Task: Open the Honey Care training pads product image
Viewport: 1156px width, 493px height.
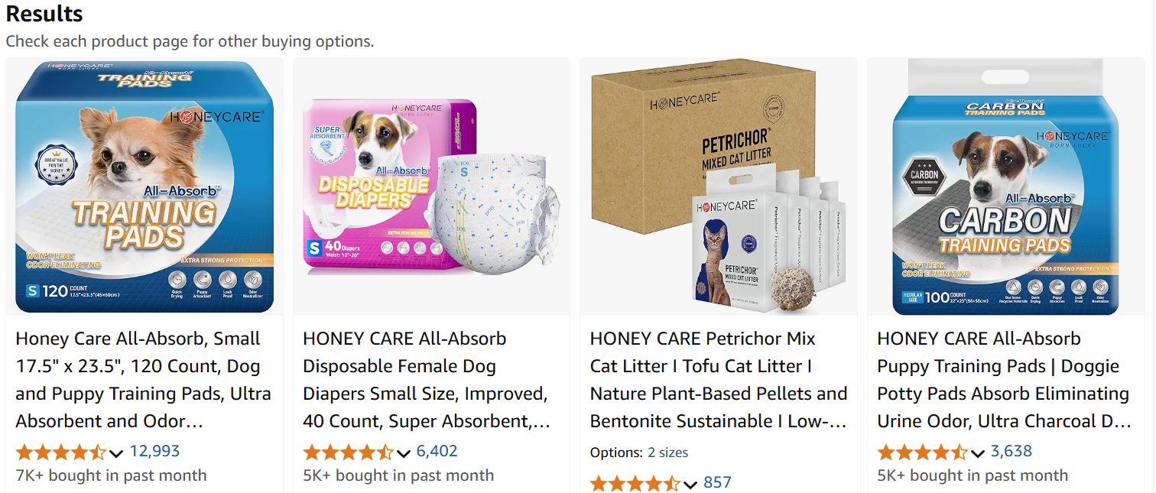Action: [144, 186]
